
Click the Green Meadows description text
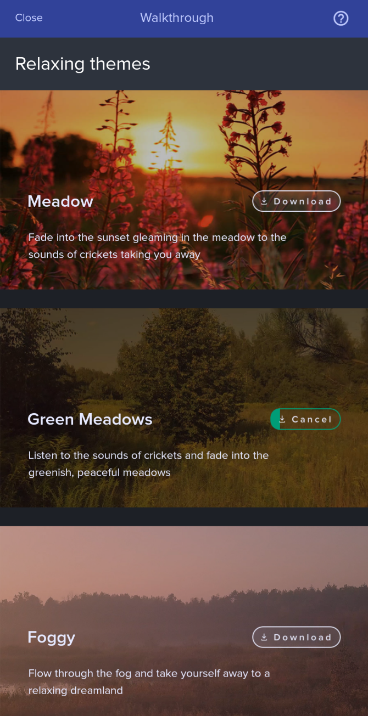(x=148, y=464)
